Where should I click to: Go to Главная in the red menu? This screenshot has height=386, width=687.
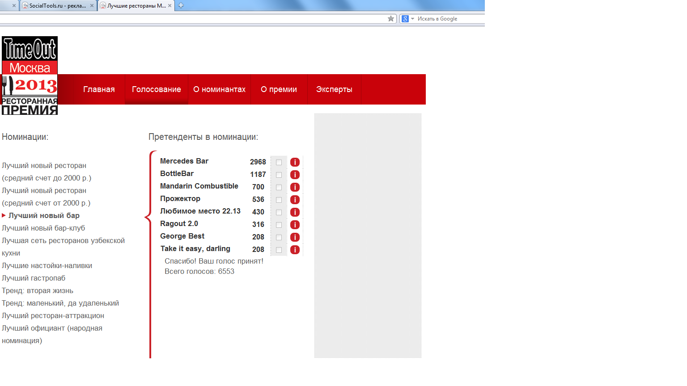99,89
